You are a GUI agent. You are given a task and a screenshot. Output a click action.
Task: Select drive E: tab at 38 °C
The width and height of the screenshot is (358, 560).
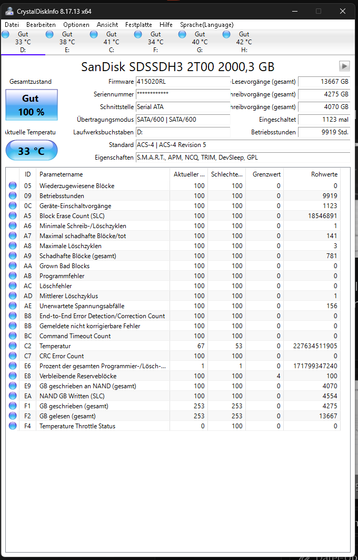click(x=67, y=42)
